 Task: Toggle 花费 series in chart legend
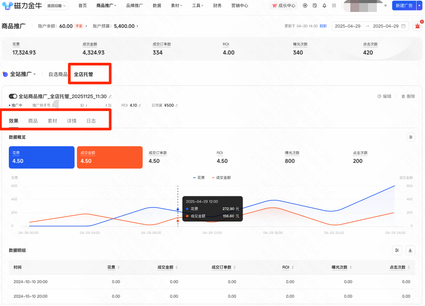(199, 178)
